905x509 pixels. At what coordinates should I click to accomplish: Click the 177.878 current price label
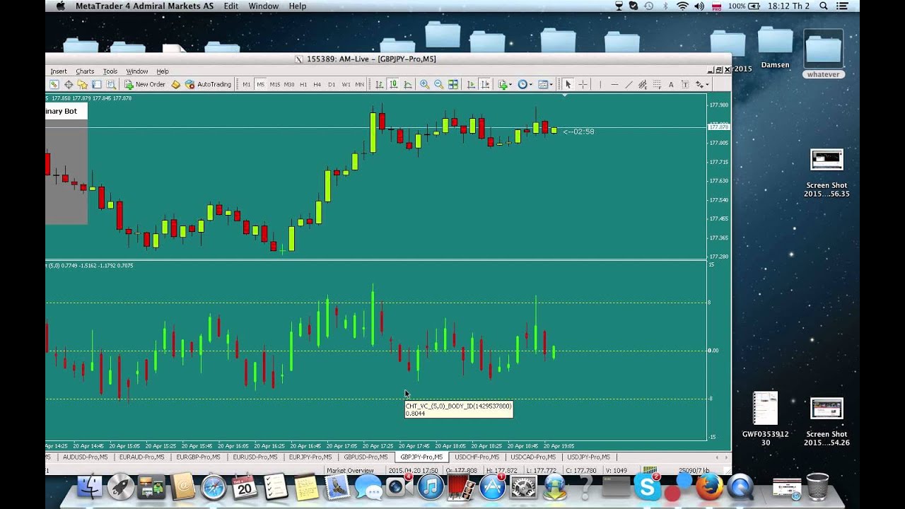[718, 127]
